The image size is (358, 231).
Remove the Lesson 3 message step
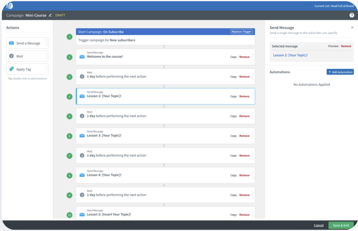click(244, 136)
